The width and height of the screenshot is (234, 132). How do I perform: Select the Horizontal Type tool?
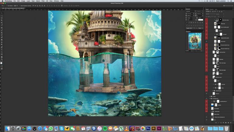coord(2,49)
